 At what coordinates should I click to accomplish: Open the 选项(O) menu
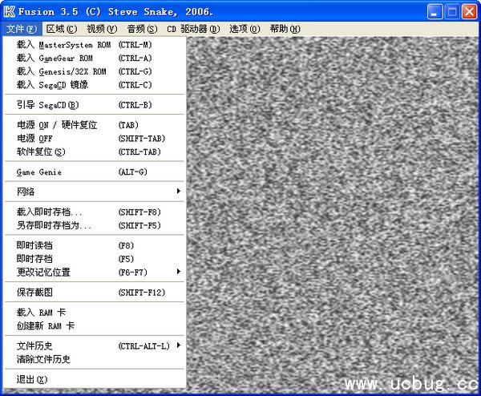[245, 29]
